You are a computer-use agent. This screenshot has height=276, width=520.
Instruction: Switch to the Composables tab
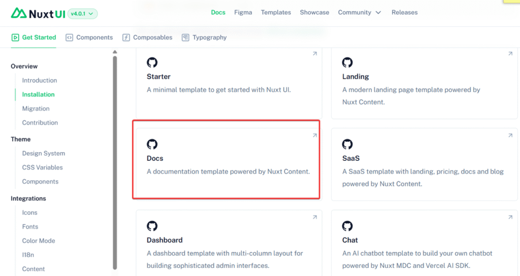(x=147, y=38)
